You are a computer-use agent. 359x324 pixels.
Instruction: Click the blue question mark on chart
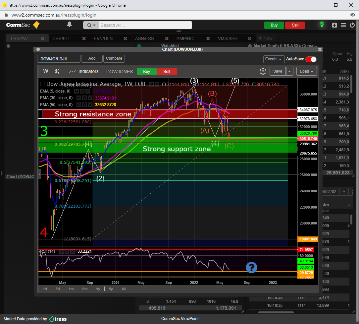point(251,267)
